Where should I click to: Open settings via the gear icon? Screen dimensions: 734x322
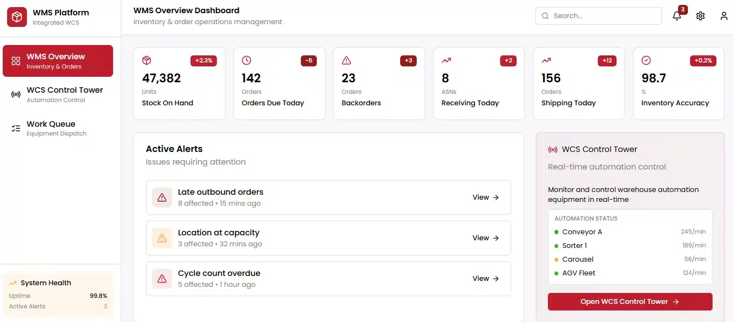click(x=700, y=16)
